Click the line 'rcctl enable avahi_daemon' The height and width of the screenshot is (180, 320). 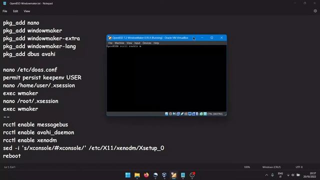pyautogui.click(x=38, y=132)
